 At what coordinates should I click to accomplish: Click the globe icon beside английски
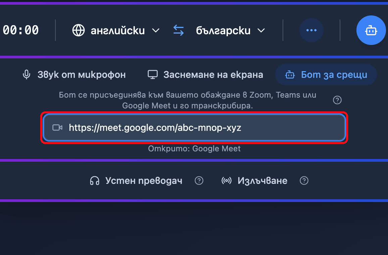click(79, 31)
